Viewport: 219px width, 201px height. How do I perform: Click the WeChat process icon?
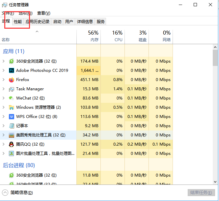click(12, 98)
